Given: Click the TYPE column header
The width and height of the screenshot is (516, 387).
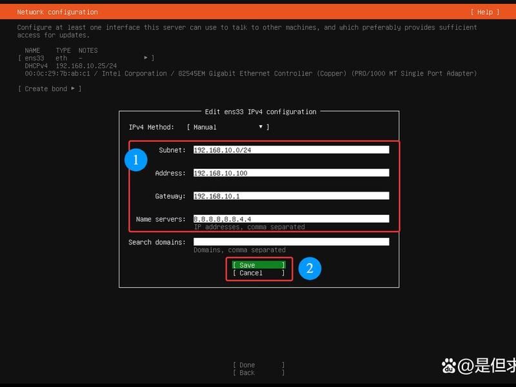Looking at the screenshot, I should tap(63, 50).
